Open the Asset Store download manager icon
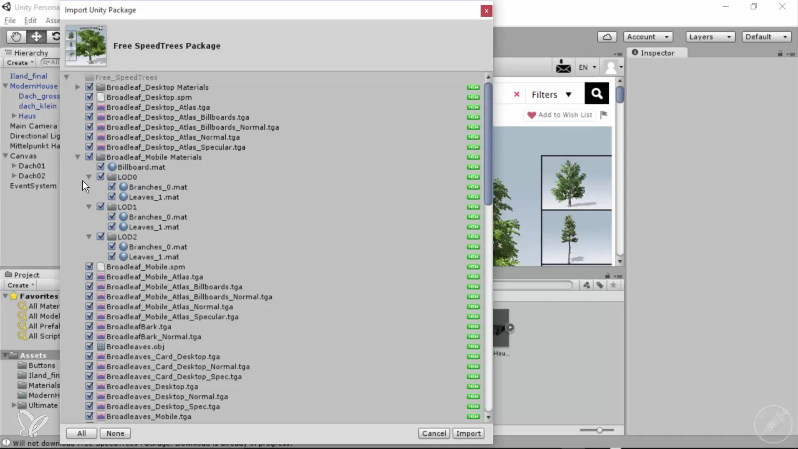Screen dimensions: 798x449 563,67
